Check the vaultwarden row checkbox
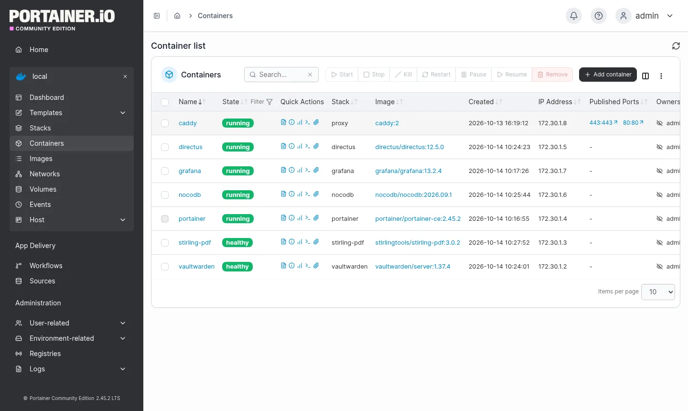 pos(165,267)
